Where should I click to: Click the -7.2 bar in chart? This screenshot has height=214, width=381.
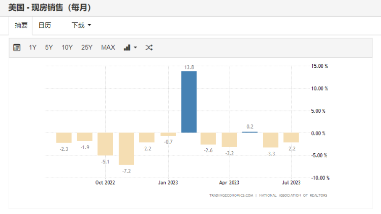click(x=126, y=149)
